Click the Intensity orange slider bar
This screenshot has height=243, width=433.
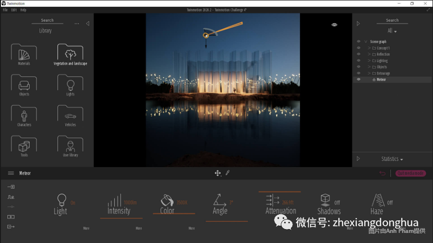(x=121, y=218)
